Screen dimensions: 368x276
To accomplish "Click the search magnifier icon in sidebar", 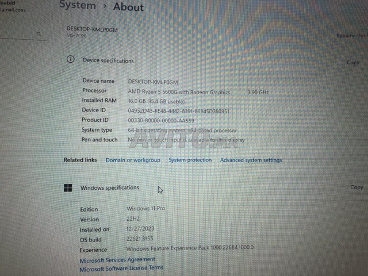I will tap(39, 34).
